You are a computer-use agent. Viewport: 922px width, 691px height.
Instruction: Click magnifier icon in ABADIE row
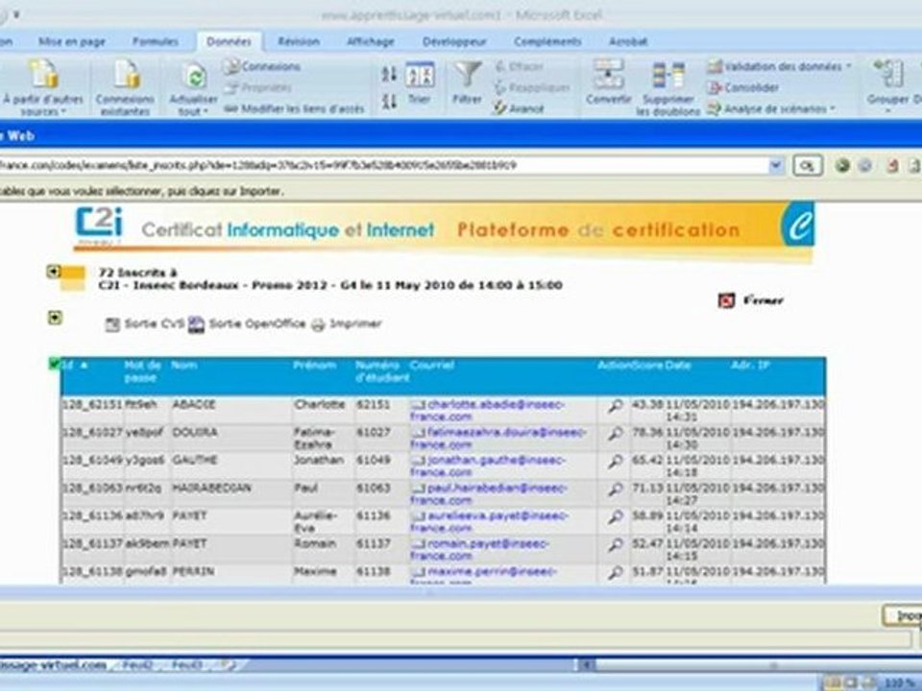615,406
